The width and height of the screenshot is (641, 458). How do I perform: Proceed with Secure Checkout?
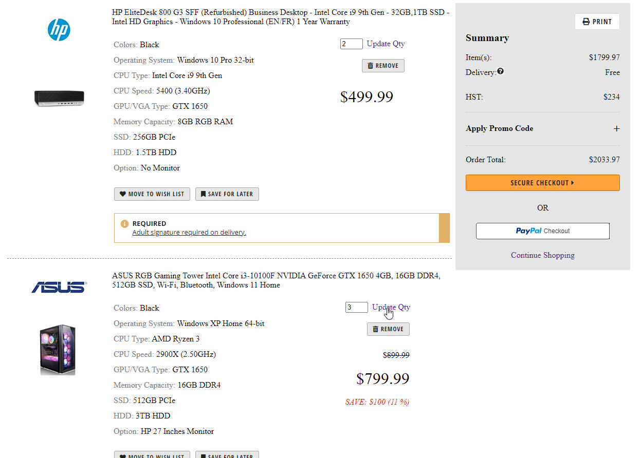tap(542, 183)
